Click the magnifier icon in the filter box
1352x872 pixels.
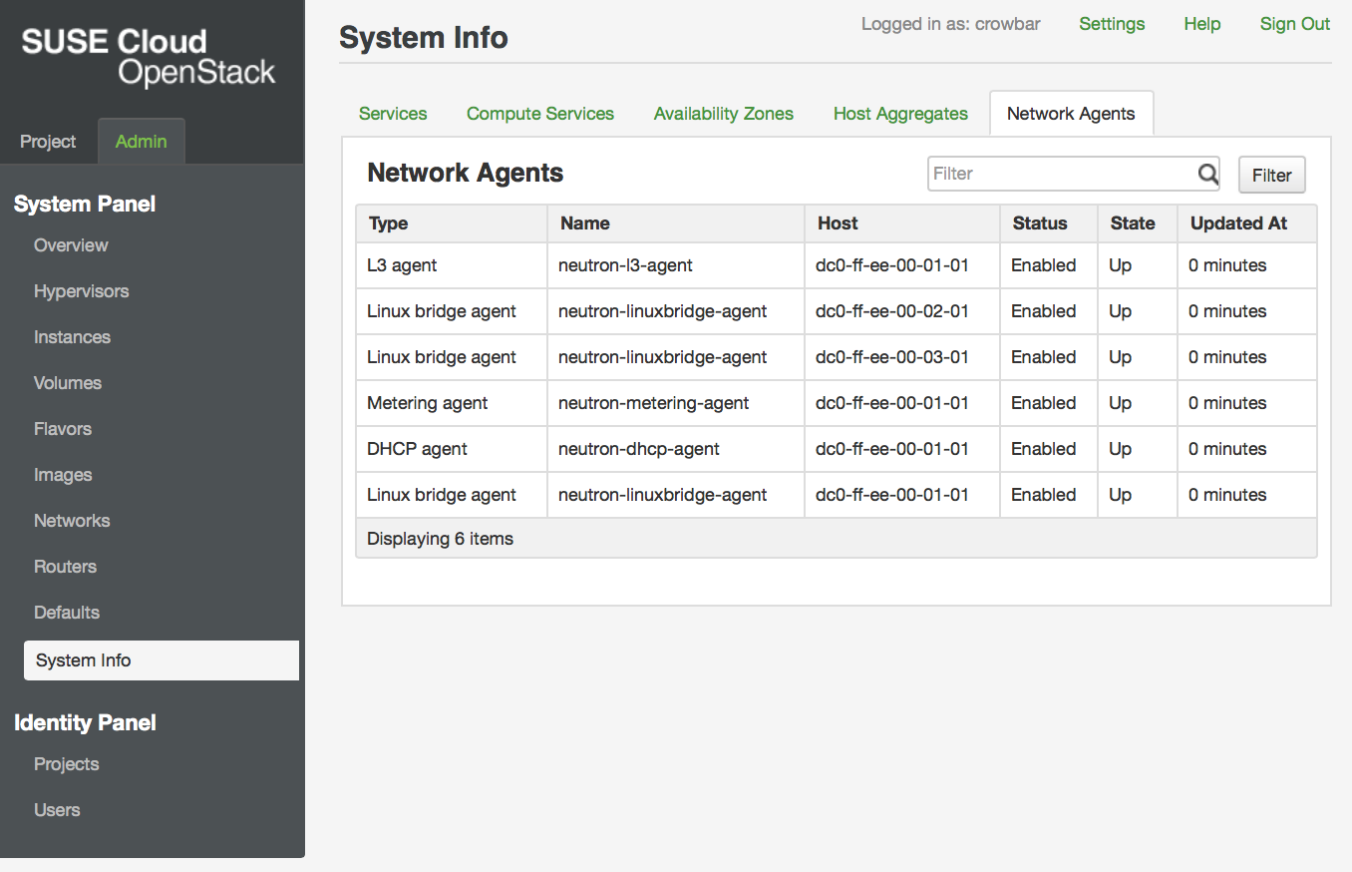coord(1207,175)
